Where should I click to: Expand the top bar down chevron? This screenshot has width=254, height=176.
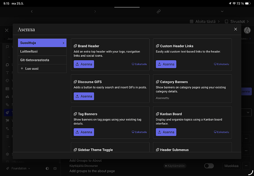(x=222, y=11)
